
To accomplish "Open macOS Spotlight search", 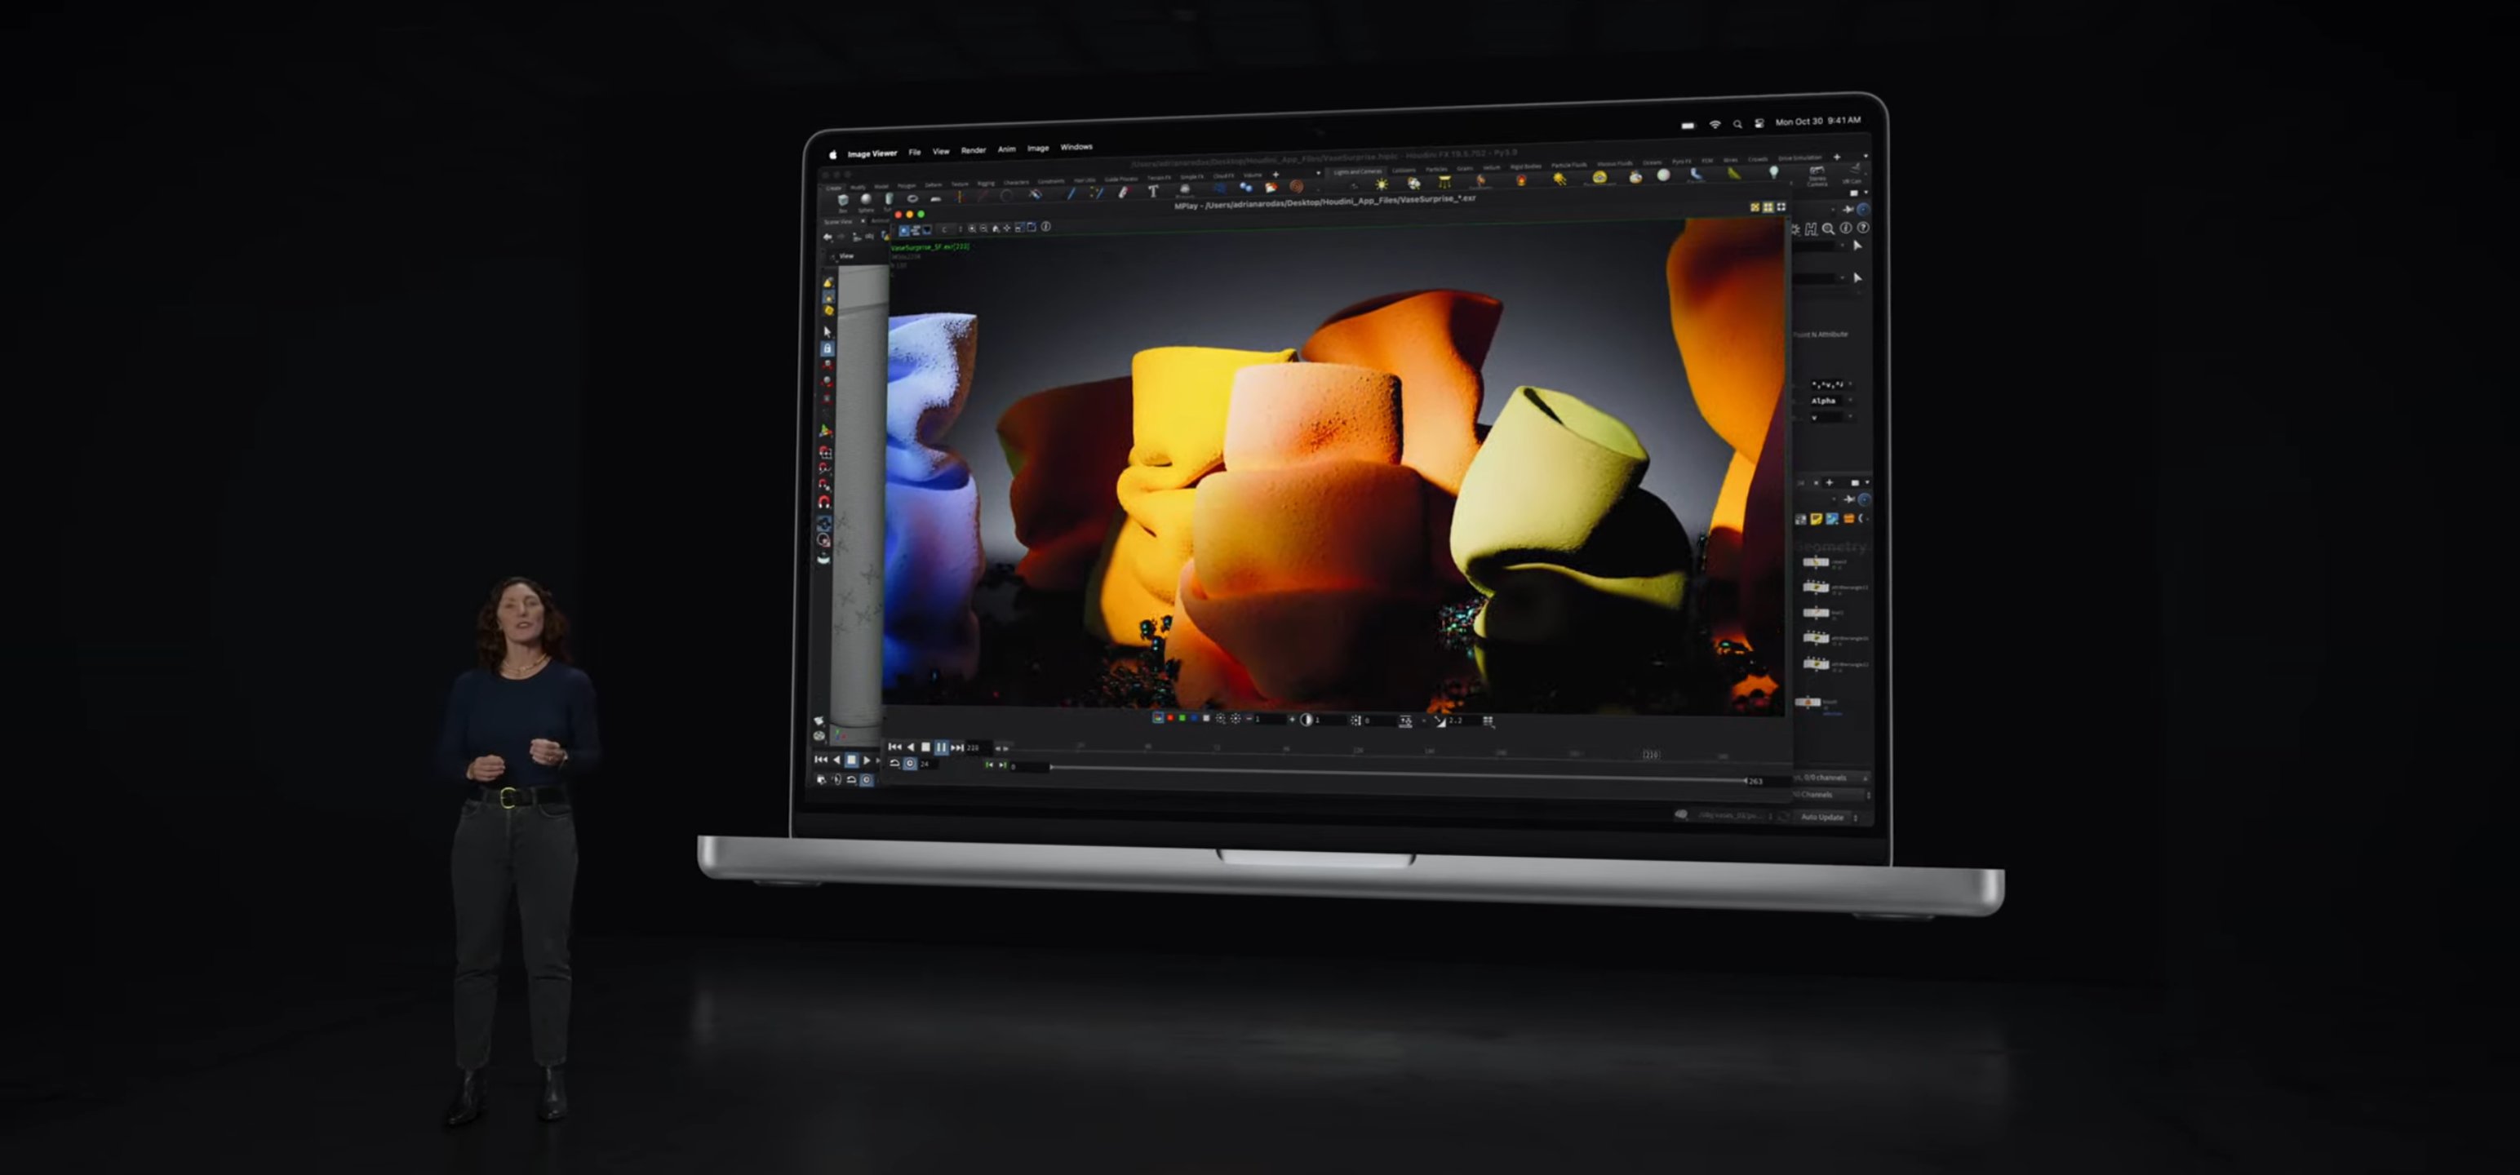I will (1737, 124).
